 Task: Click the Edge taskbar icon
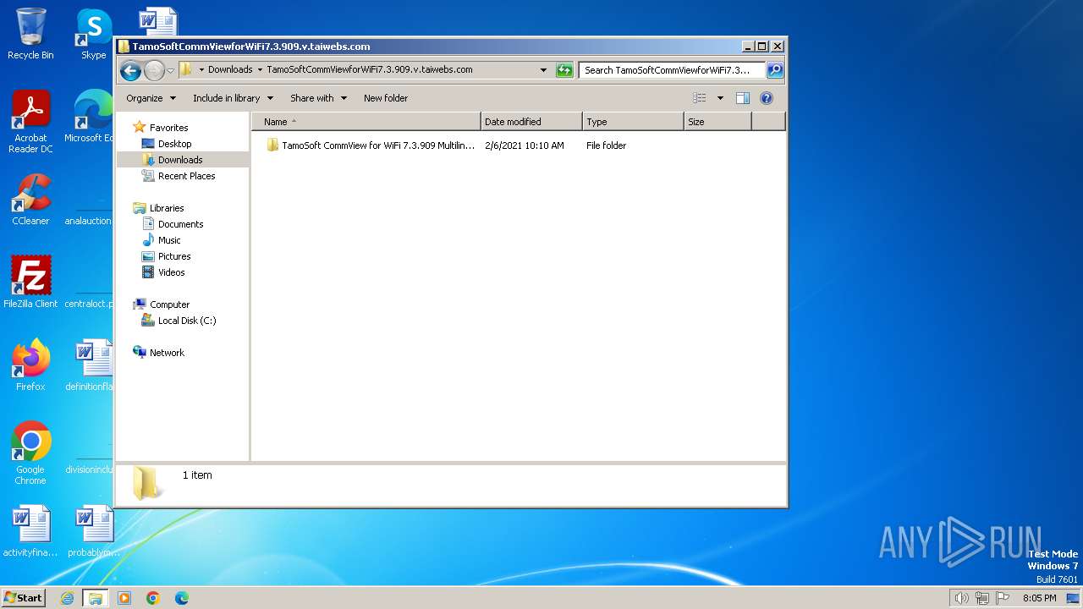[x=182, y=598]
